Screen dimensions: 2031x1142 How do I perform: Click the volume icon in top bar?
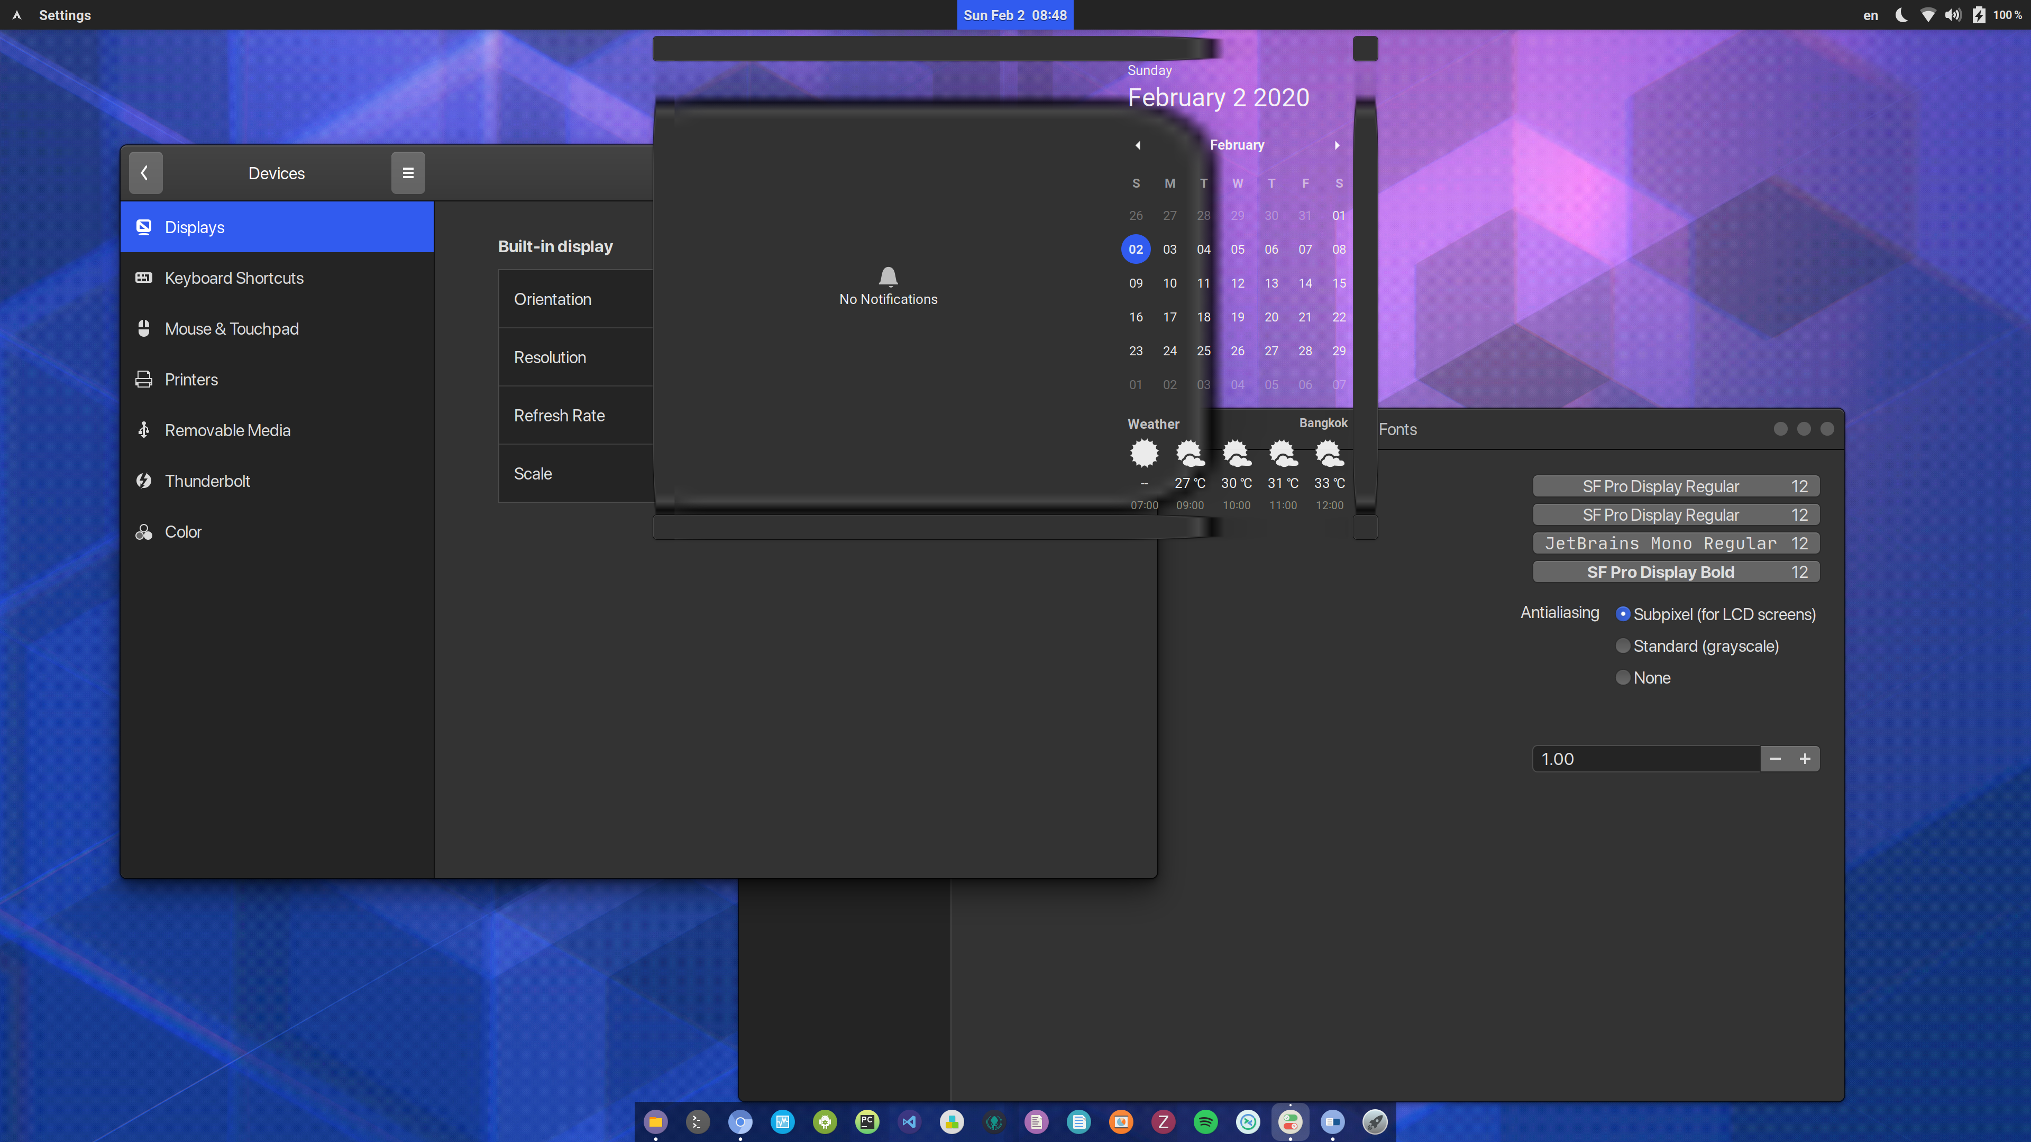point(1953,15)
